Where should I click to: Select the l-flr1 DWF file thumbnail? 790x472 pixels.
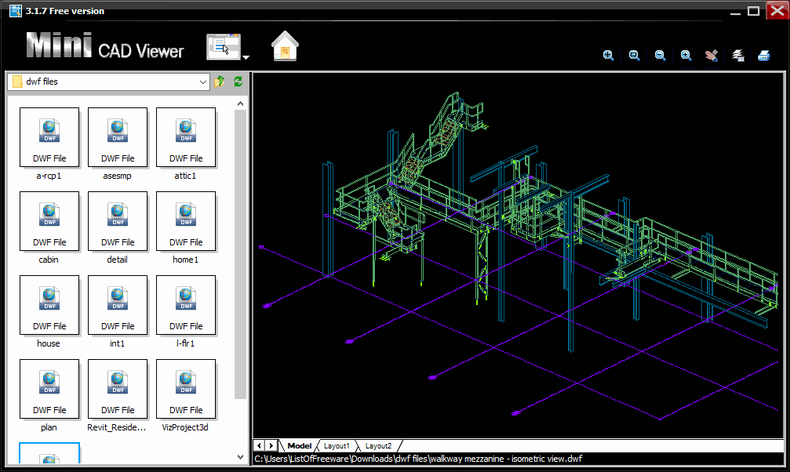pos(186,305)
